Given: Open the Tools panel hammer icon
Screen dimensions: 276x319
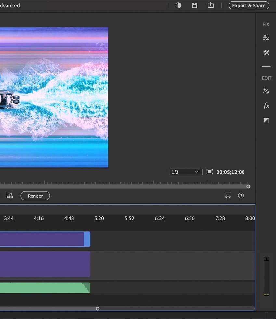Looking at the screenshot, I should coord(266,52).
